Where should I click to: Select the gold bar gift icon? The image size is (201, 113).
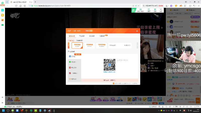pyautogui.click(x=144, y=99)
